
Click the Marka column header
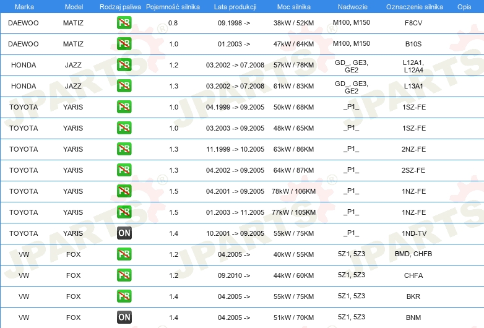[24, 7]
